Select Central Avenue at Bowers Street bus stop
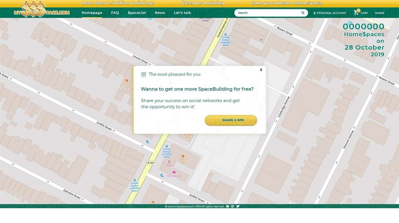Image resolution: width=399 pixels, height=223 pixels. 226,34
